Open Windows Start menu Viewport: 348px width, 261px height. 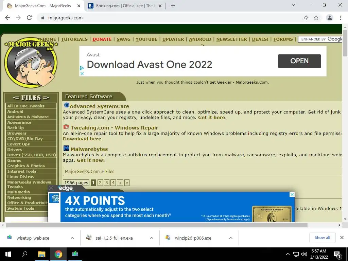[8, 254]
